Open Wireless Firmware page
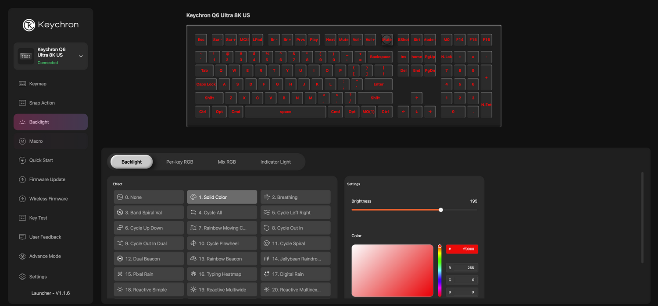 48,199
